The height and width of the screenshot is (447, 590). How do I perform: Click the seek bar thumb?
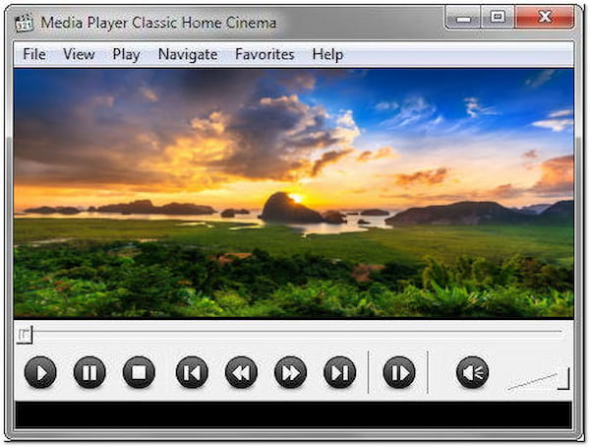point(25,335)
